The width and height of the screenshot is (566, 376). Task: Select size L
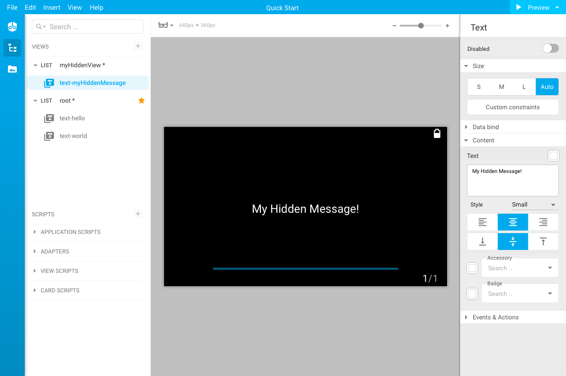(x=524, y=87)
